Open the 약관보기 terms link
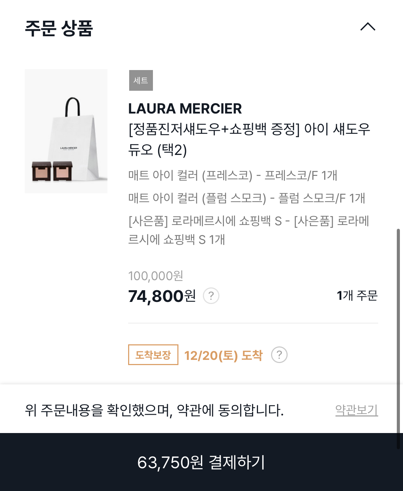This screenshot has height=491, width=403. coord(357,410)
